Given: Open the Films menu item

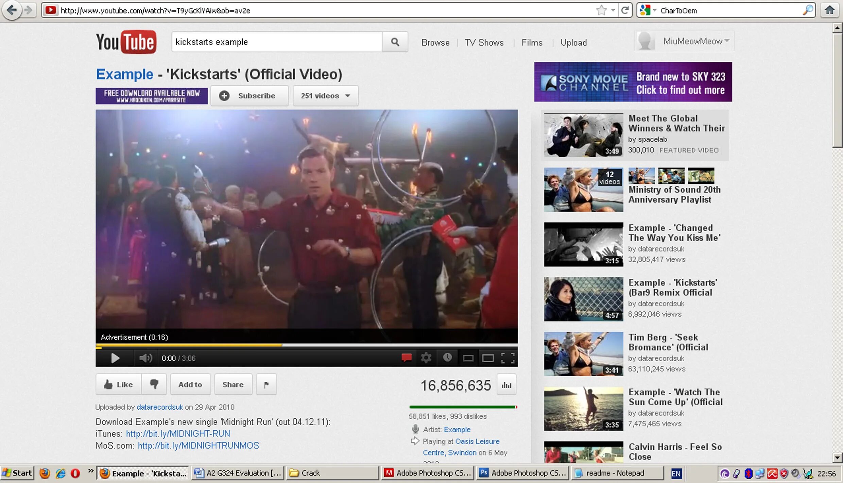Looking at the screenshot, I should (x=532, y=42).
